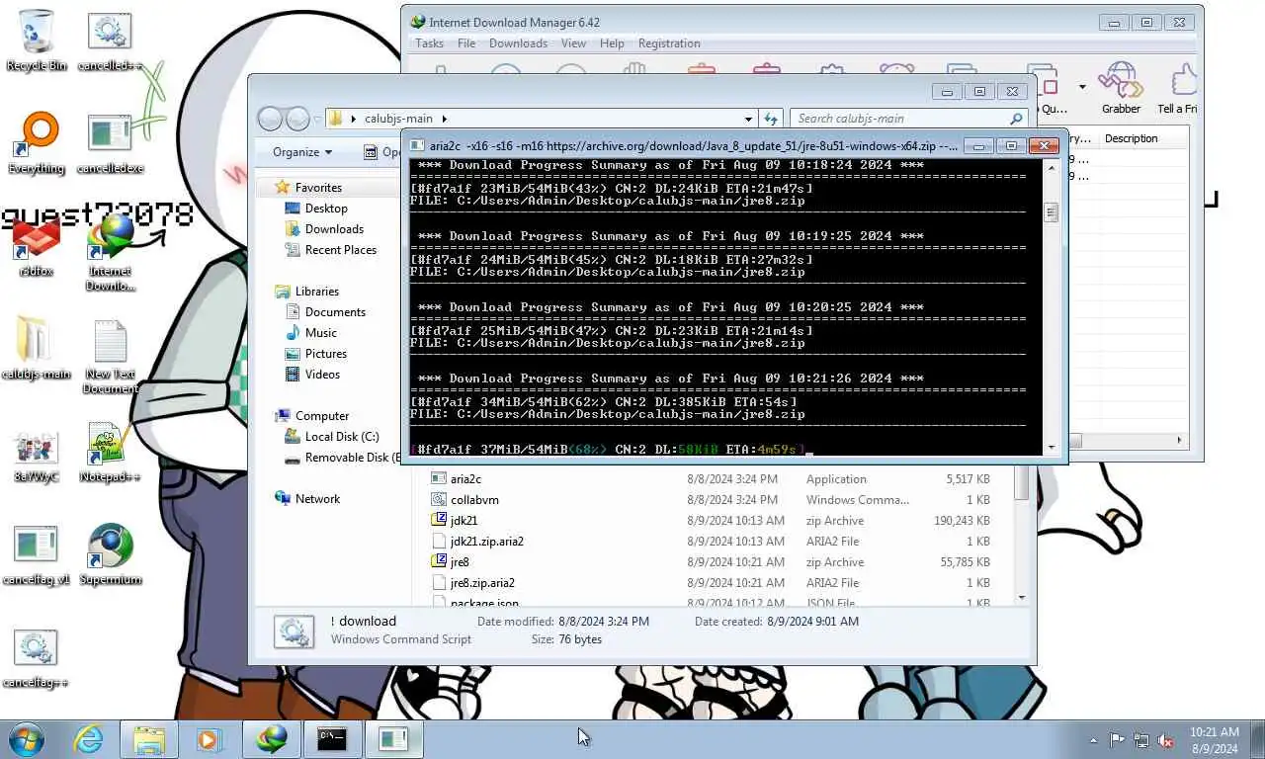Open the Recycle Bin desktop icon

point(37,41)
